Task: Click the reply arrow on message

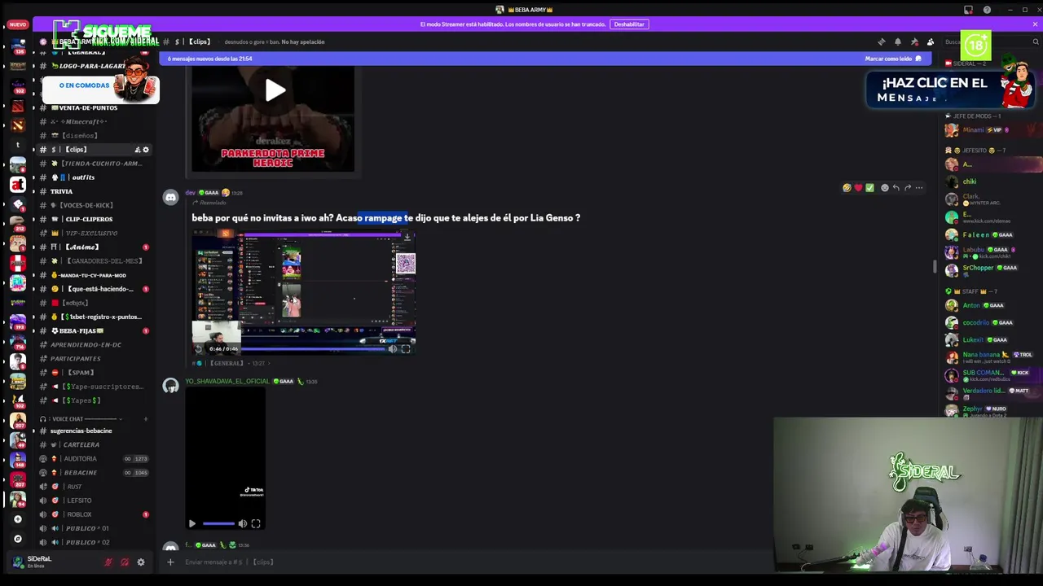Action: [x=896, y=188]
